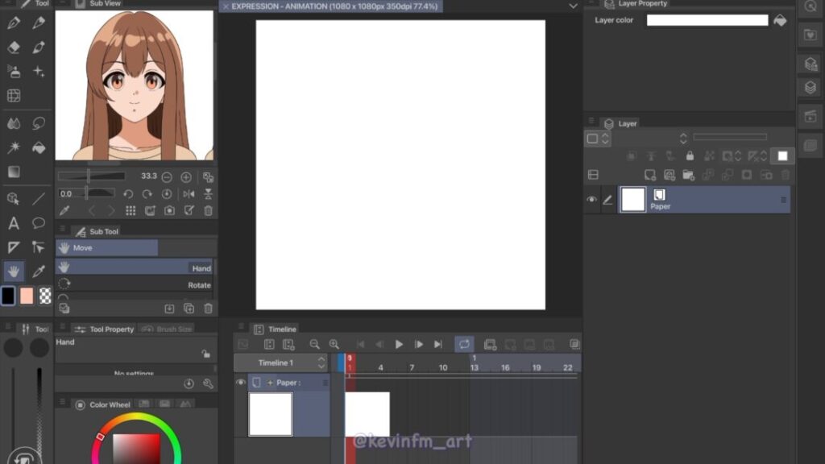
Task: Select the Gradient tool
Action: coord(14,172)
